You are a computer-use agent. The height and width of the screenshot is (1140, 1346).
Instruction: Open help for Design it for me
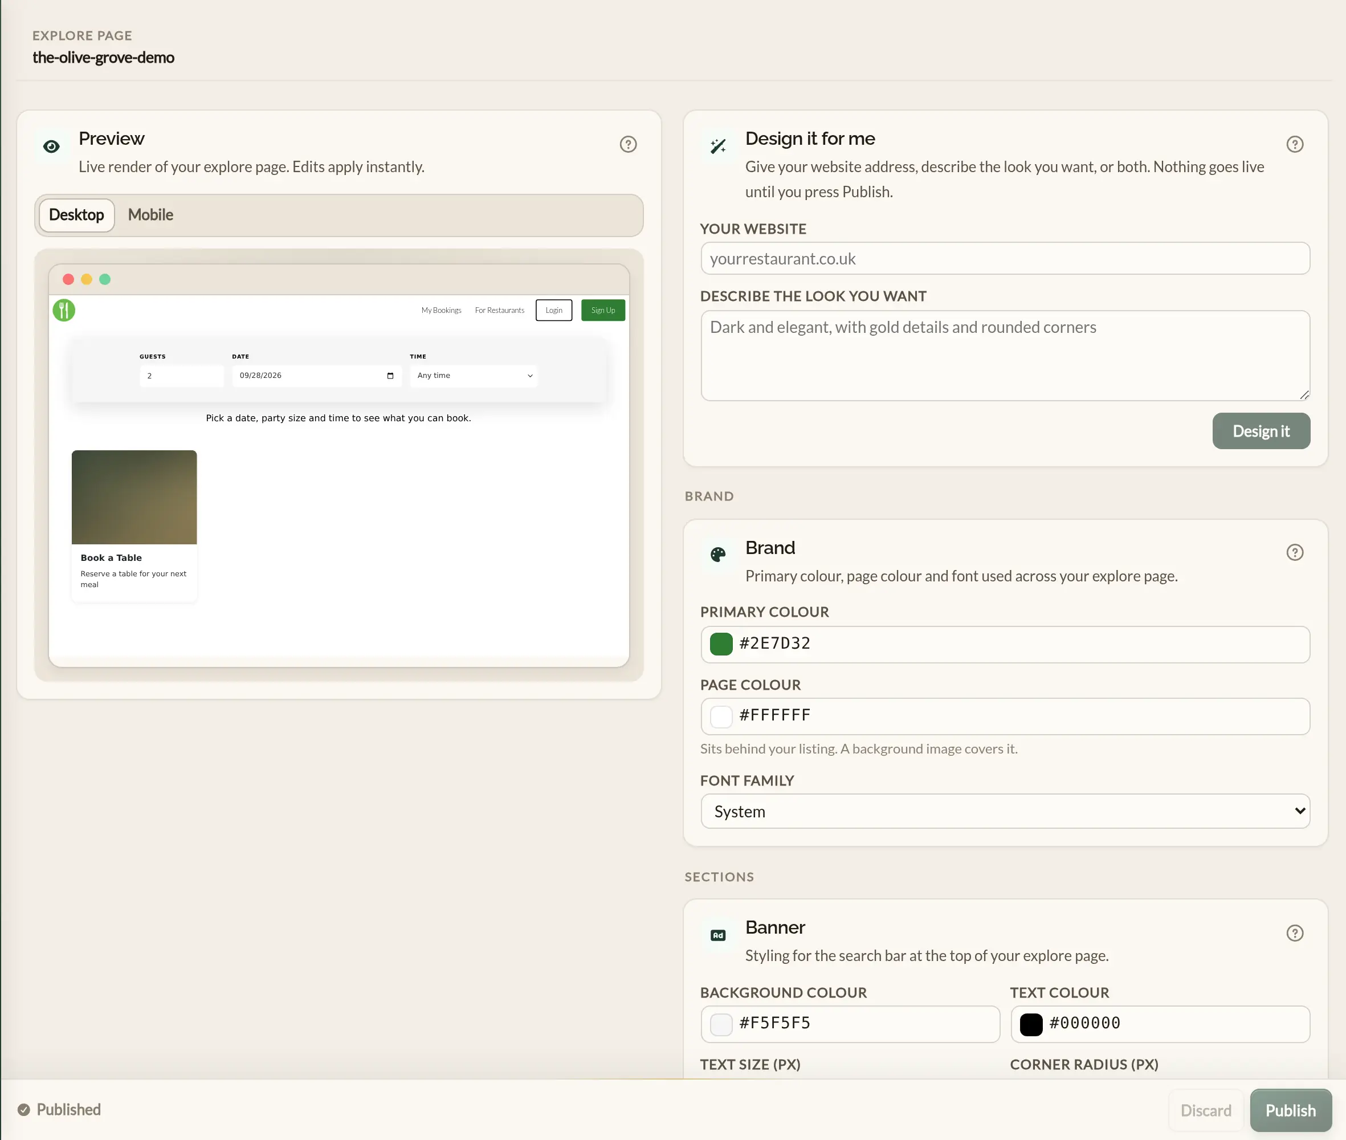pyautogui.click(x=1294, y=144)
